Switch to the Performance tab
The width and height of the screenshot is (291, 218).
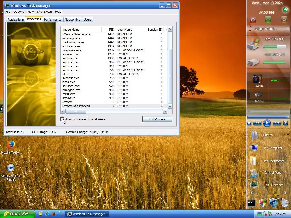coord(53,20)
